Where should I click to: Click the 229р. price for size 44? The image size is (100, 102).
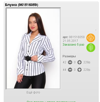click(x=87, y=70)
